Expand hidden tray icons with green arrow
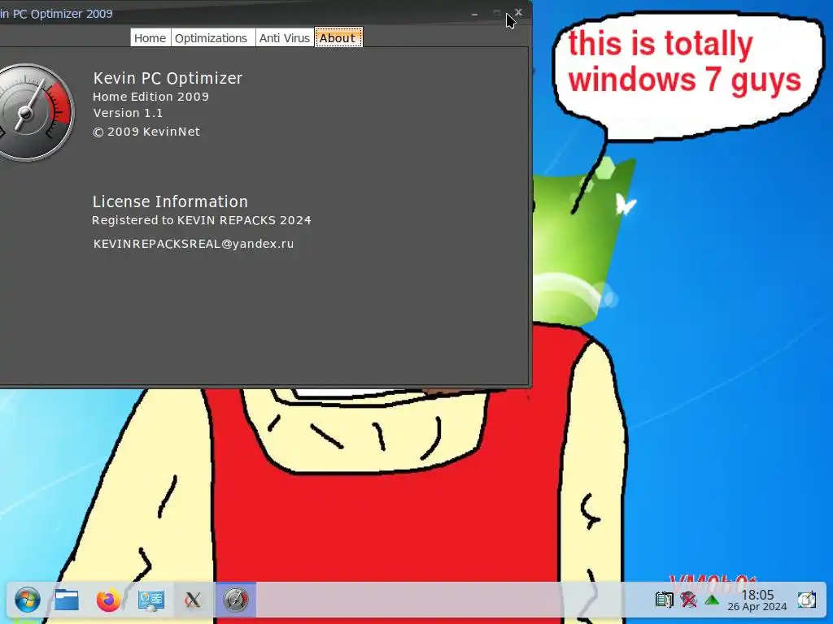This screenshot has width=833, height=624. [x=712, y=600]
